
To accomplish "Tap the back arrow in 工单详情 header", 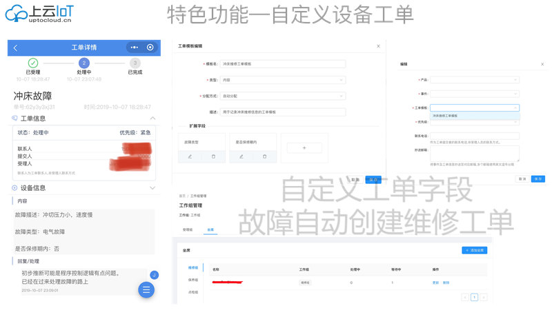I will coord(16,48).
